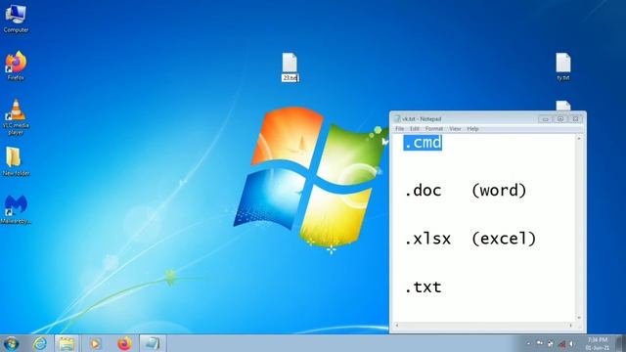
Task: Select the Firefox desktop shortcut
Action: click(16, 66)
